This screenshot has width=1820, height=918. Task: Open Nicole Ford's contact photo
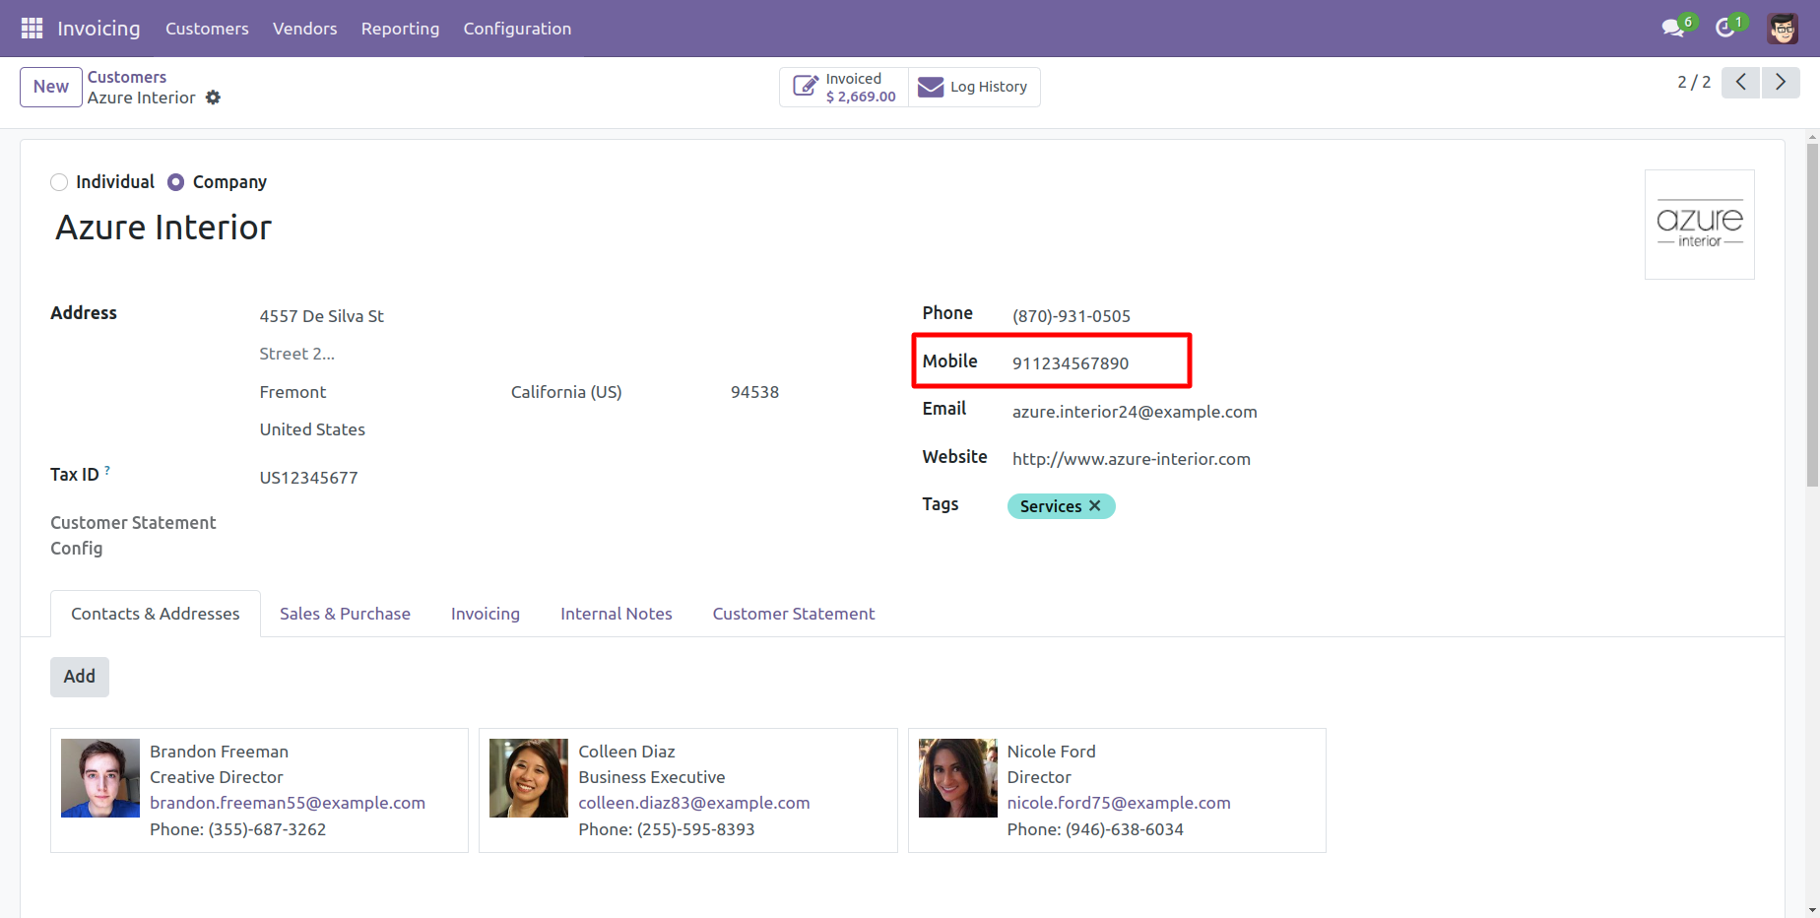coord(958,778)
